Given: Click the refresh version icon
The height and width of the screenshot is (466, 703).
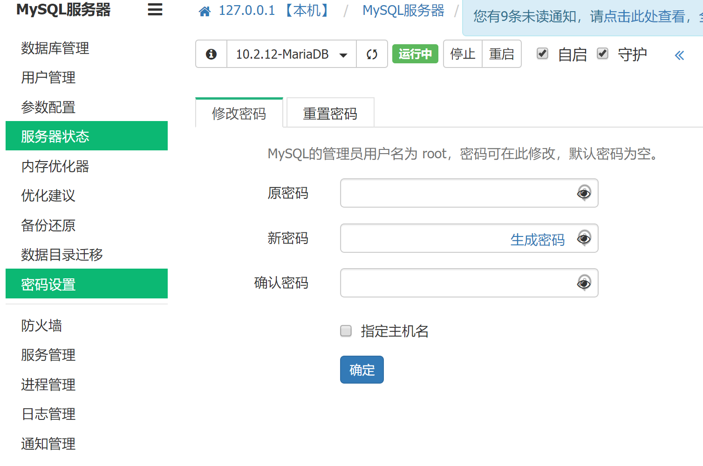Looking at the screenshot, I should click(372, 54).
